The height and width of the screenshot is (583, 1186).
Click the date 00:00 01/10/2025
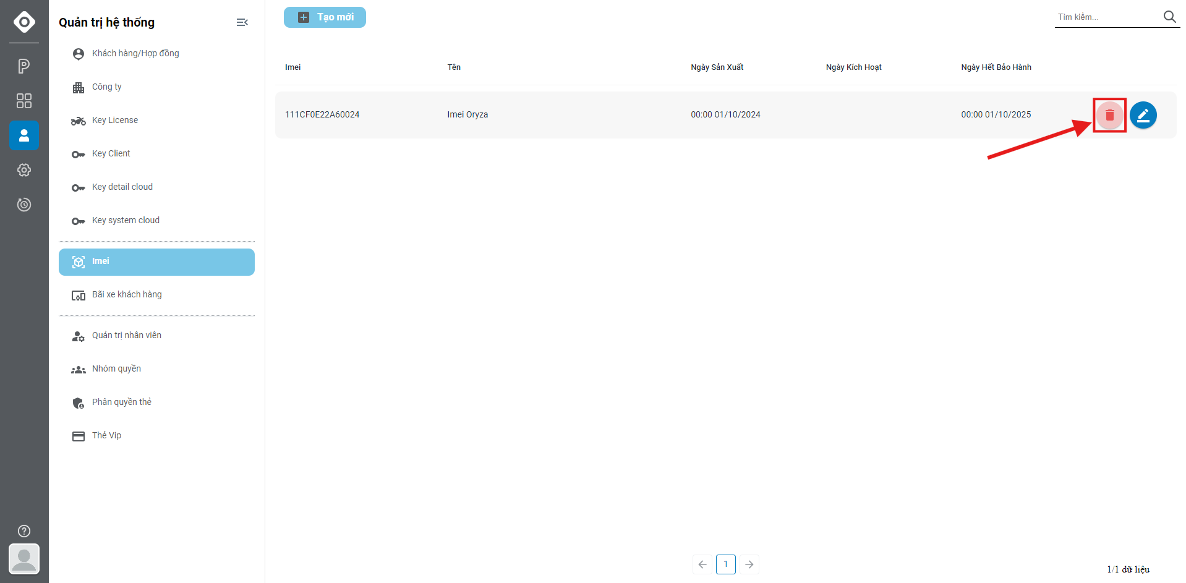click(x=996, y=114)
